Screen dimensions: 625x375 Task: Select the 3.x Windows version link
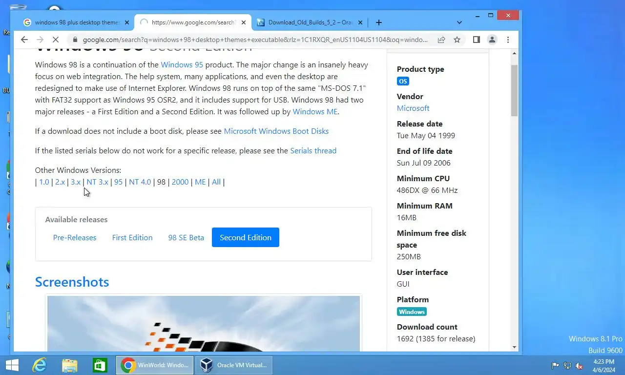(x=76, y=182)
